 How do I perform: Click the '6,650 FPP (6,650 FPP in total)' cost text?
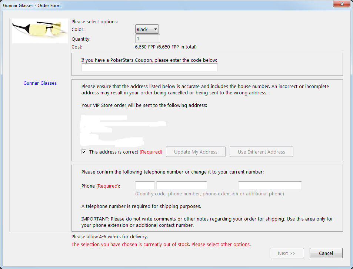click(166, 47)
